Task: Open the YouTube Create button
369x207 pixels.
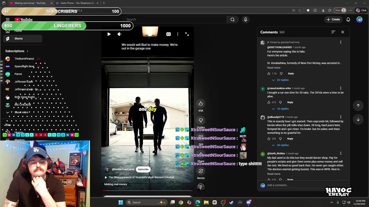Action: tap(333, 20)
